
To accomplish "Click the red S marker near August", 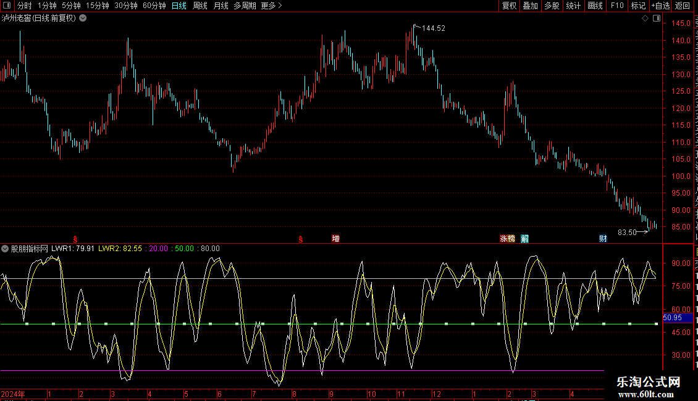I will click(300, 239).
